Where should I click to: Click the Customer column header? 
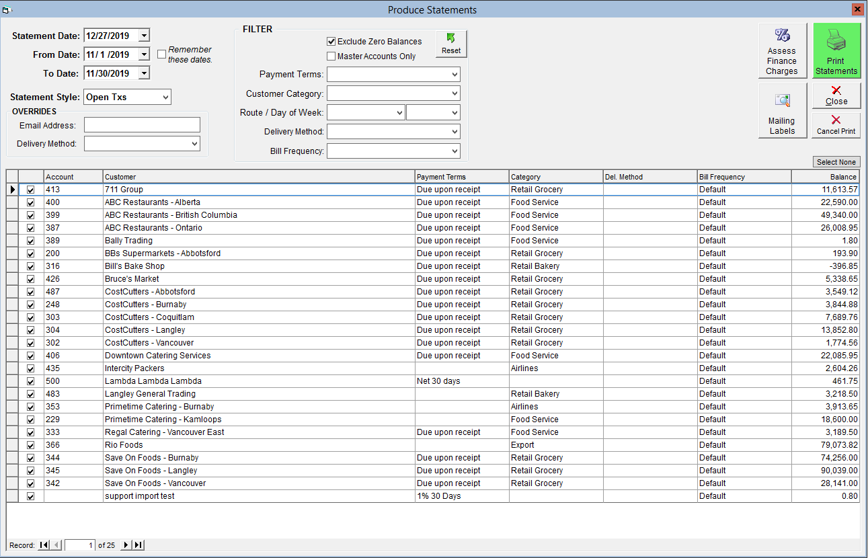click(259, 177)
